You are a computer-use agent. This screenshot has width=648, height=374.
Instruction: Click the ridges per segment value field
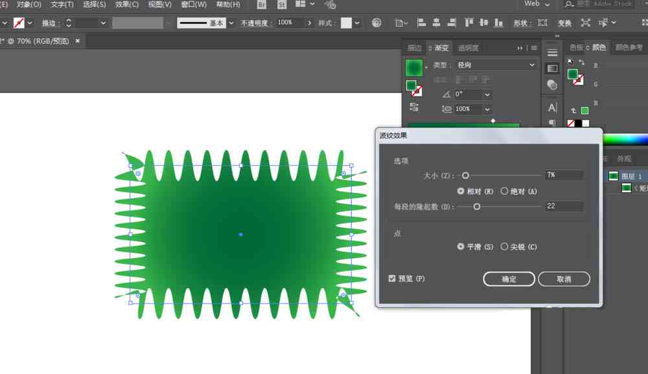click(564, 206)
